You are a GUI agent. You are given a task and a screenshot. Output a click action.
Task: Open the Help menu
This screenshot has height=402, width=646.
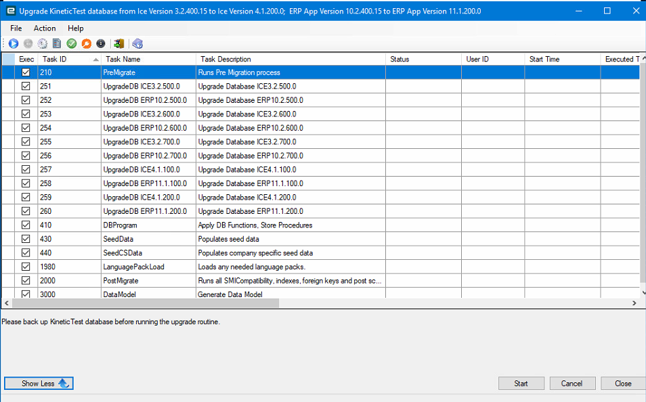click(75, 28)
